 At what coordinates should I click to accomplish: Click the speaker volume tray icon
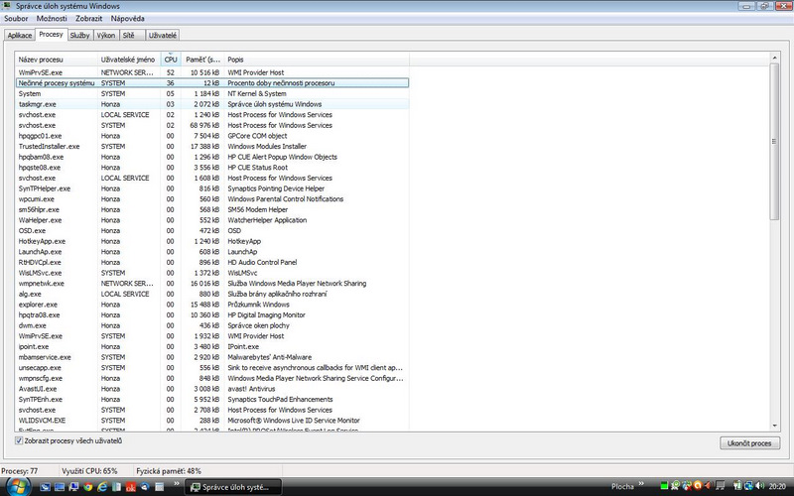click(759, 486)
